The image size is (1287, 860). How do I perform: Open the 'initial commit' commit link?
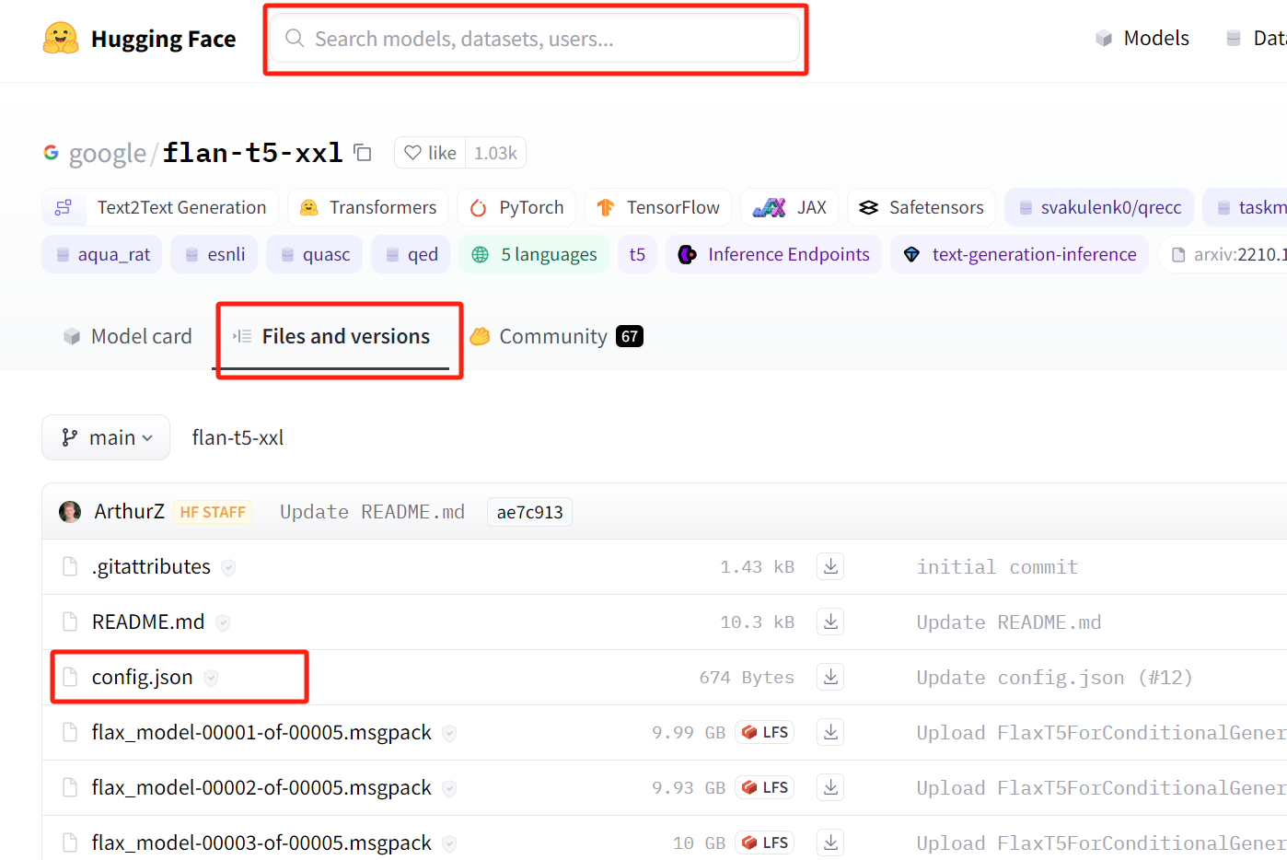(x=997, y=567)
